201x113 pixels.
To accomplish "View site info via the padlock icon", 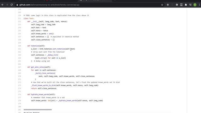I will click(x=17, y=5).
